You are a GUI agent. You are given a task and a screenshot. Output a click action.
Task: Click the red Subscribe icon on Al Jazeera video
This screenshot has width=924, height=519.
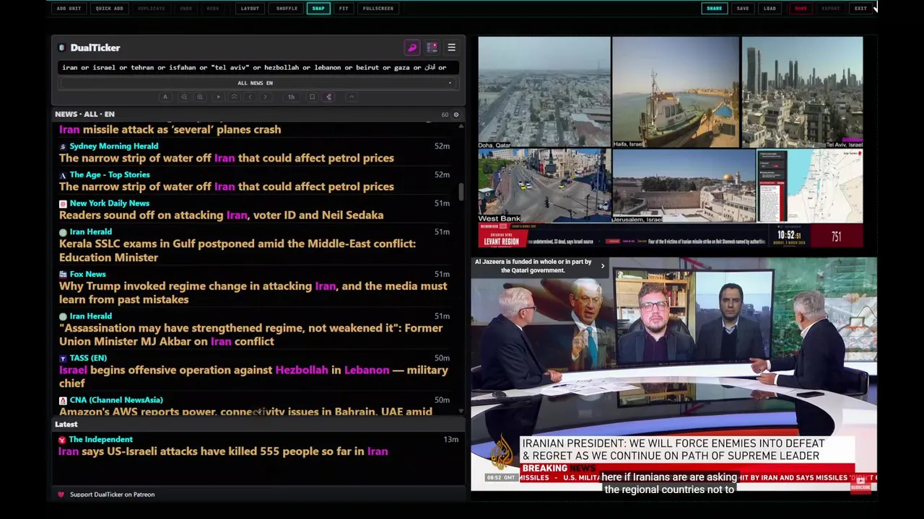pos(860,486)
